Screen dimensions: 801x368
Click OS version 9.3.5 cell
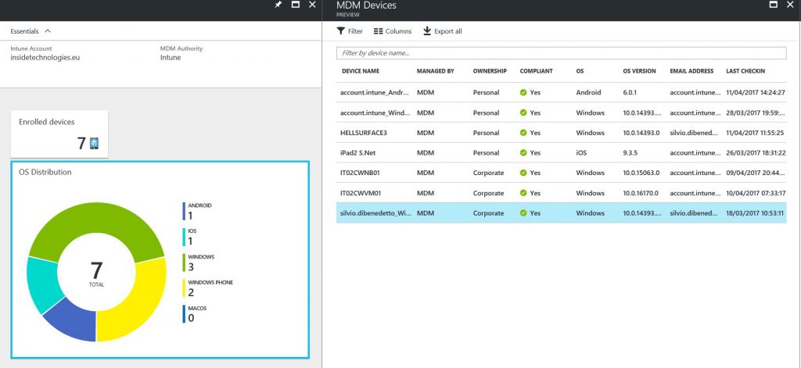[x=630, y=152]
